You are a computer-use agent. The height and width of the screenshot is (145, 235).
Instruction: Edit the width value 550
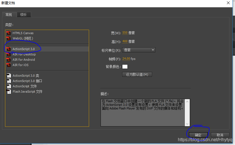[x=125, y=33]
